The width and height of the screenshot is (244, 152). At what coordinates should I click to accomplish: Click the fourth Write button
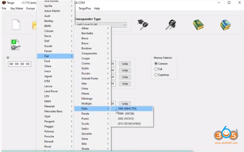coord(125,84)
